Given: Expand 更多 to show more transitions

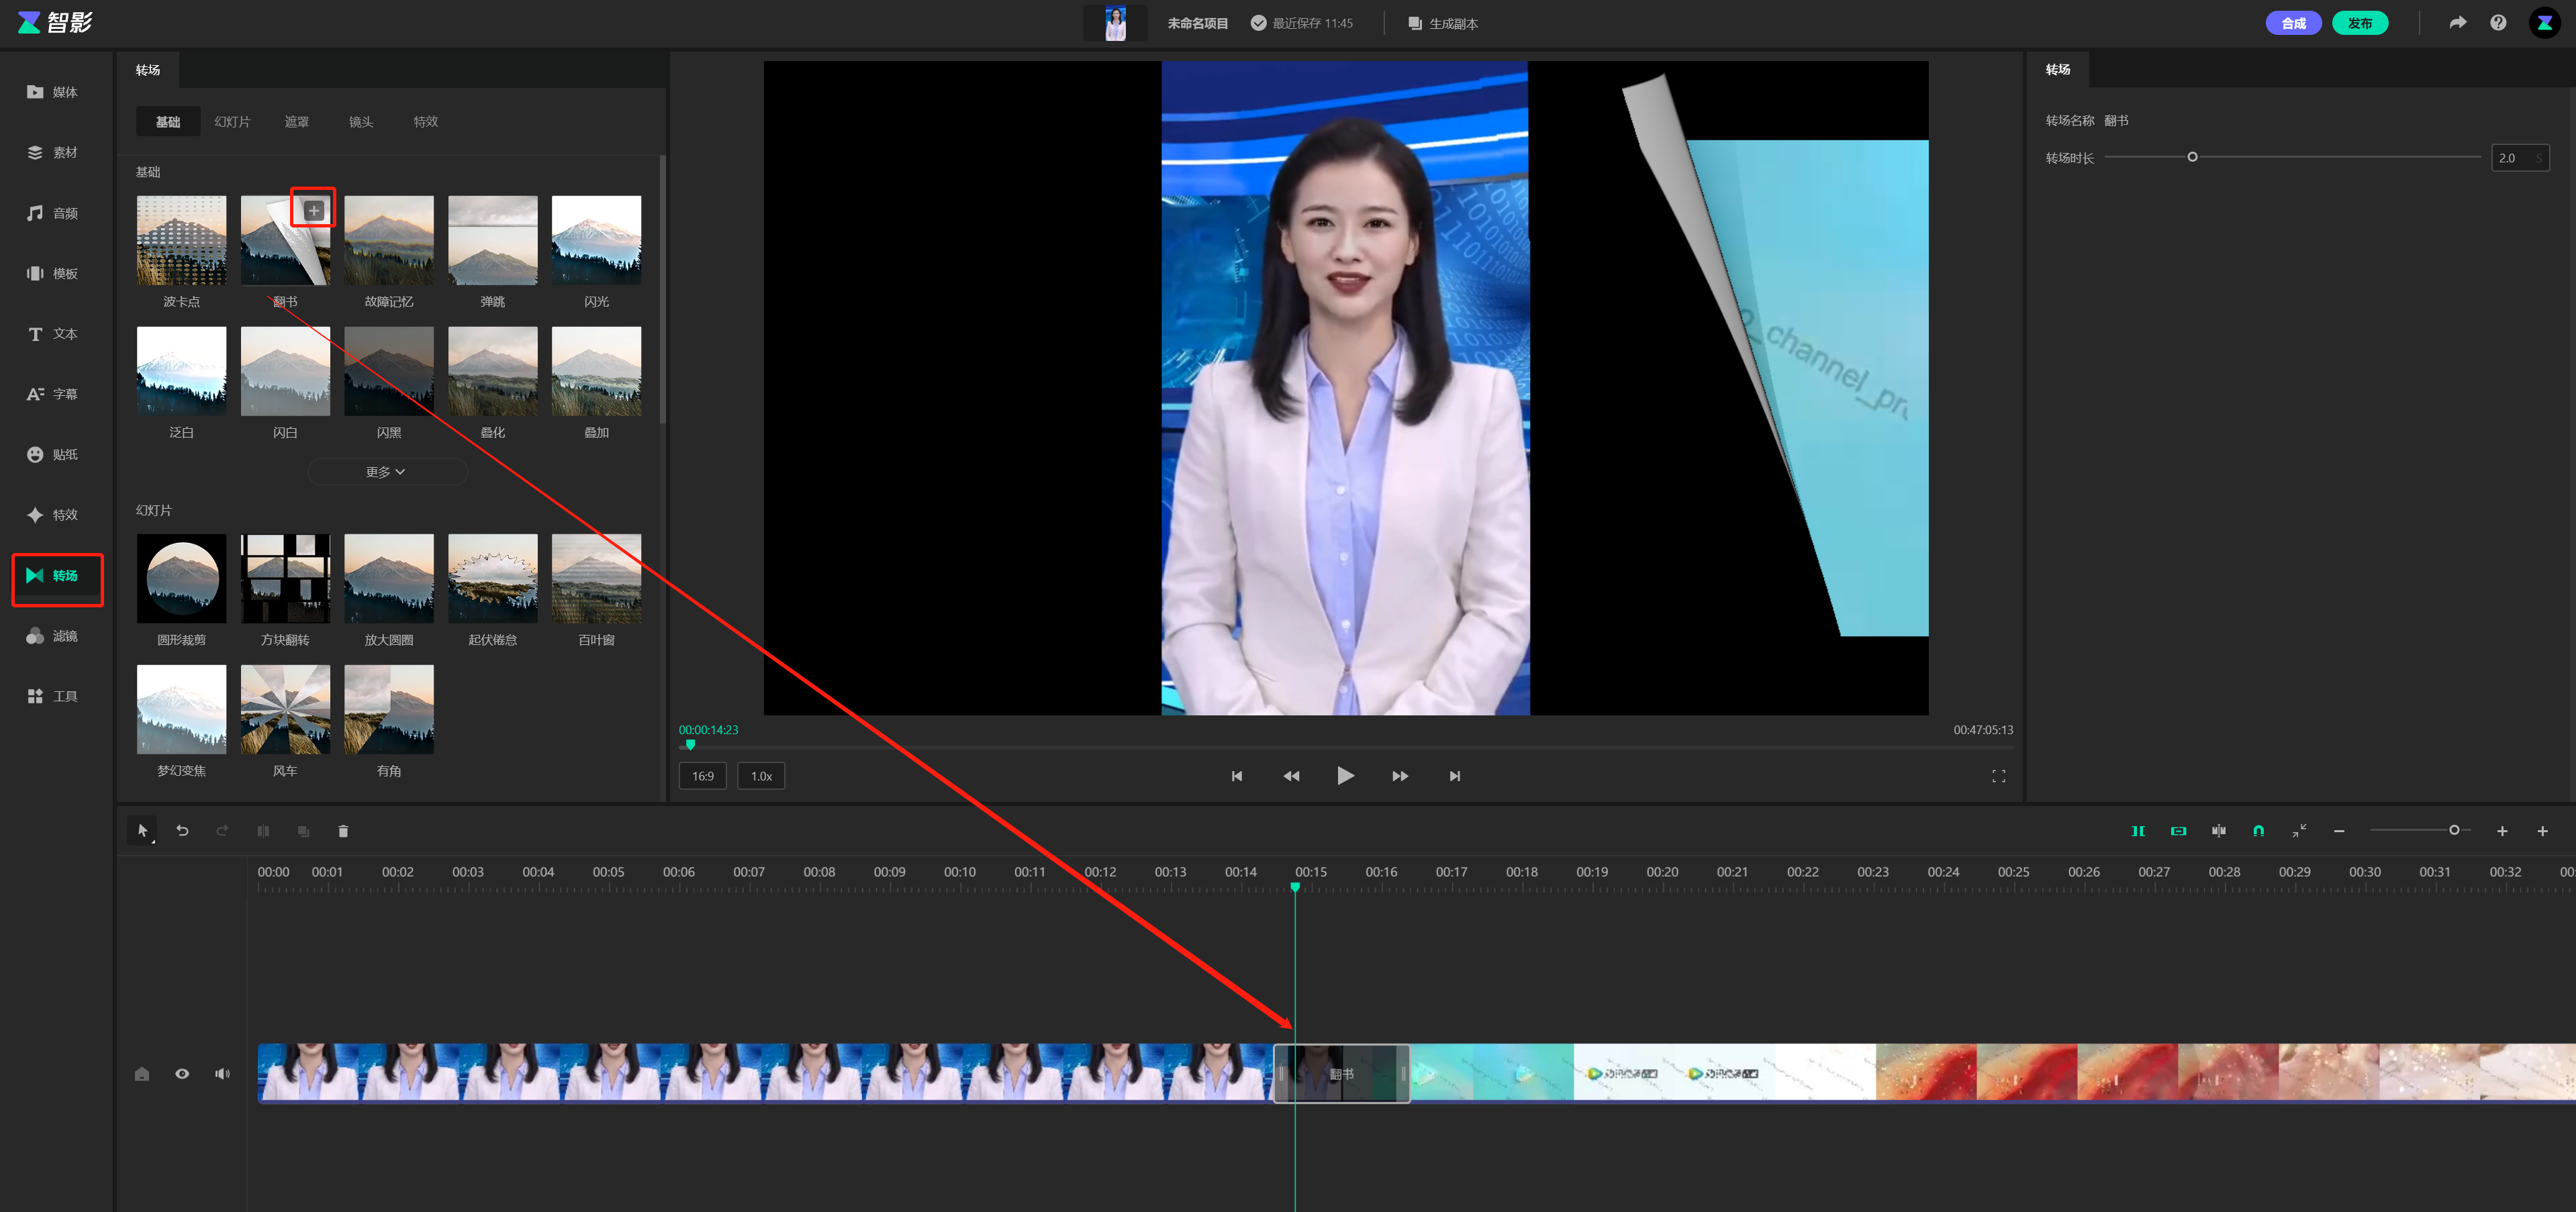Looking at the screenshot, I should (x=386, y=472).
